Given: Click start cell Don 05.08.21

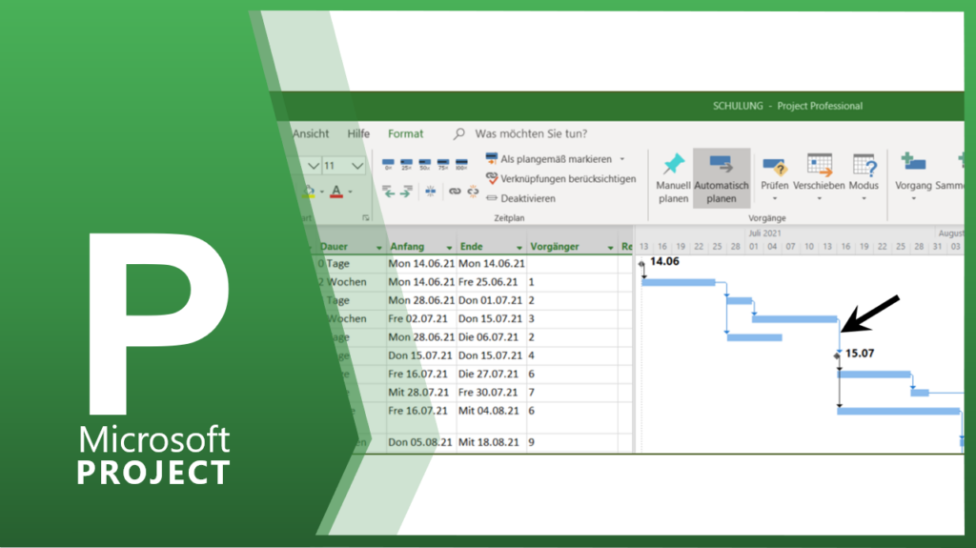Looking at the screenshot, I should [421, 442].
